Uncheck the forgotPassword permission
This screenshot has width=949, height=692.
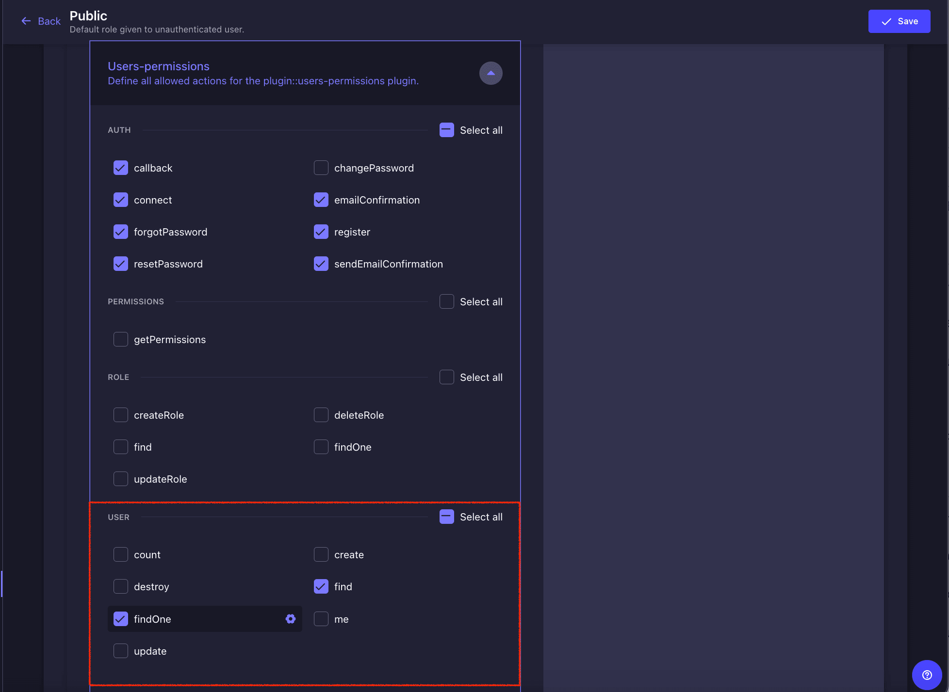pyautogui.click(x=120, y=232)
